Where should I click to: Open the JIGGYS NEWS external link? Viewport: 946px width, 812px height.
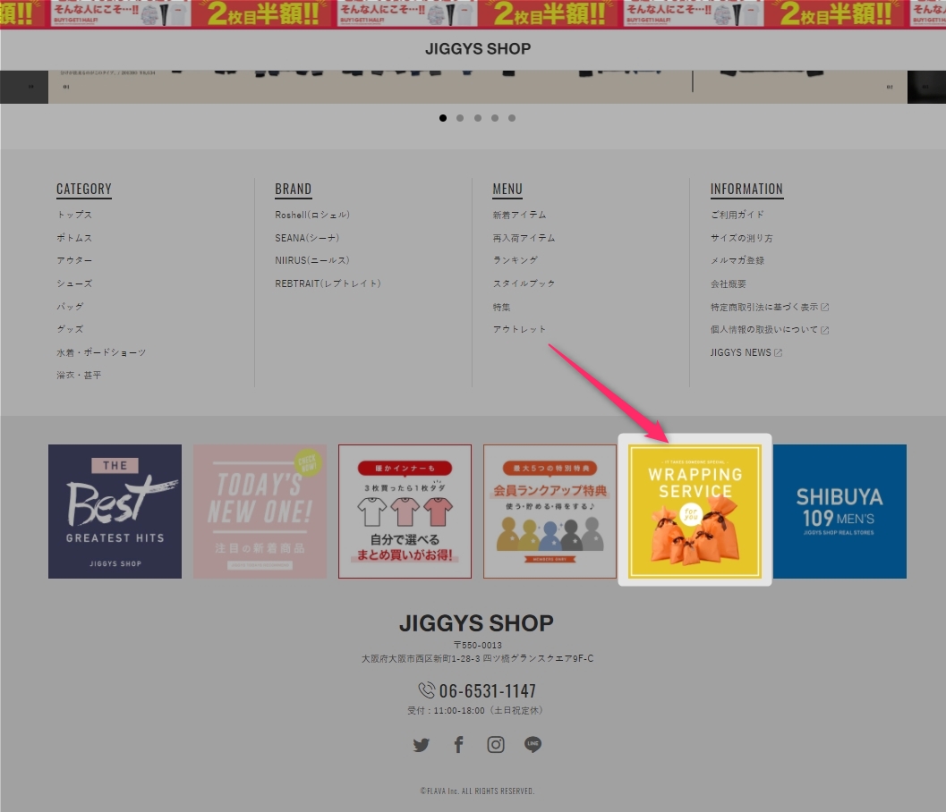(x=746, y=352)
